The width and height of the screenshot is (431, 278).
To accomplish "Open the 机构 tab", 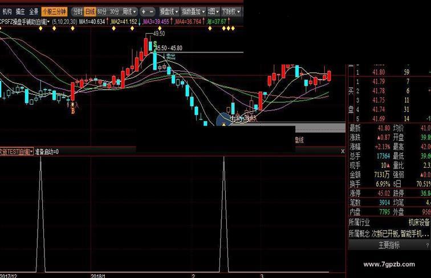I will (7, 12).
